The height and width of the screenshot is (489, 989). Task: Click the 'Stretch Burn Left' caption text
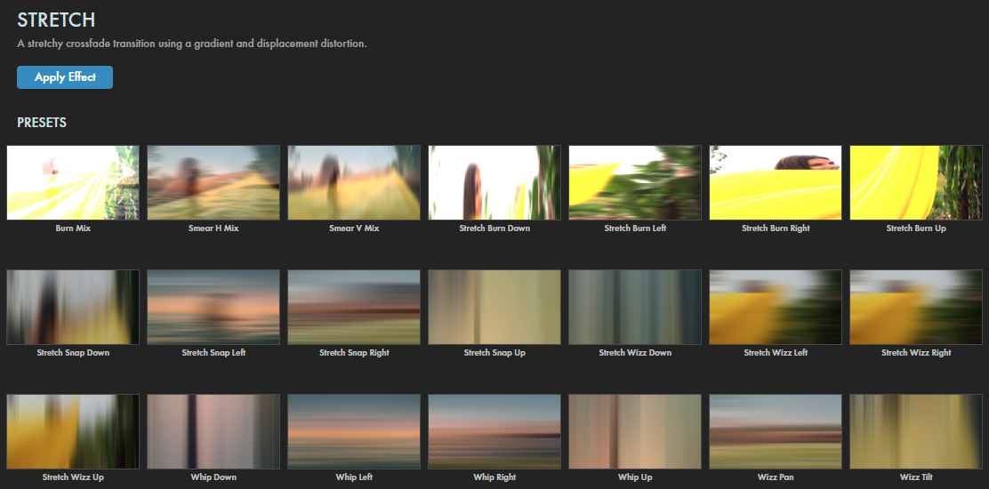[x=635, y=228]
